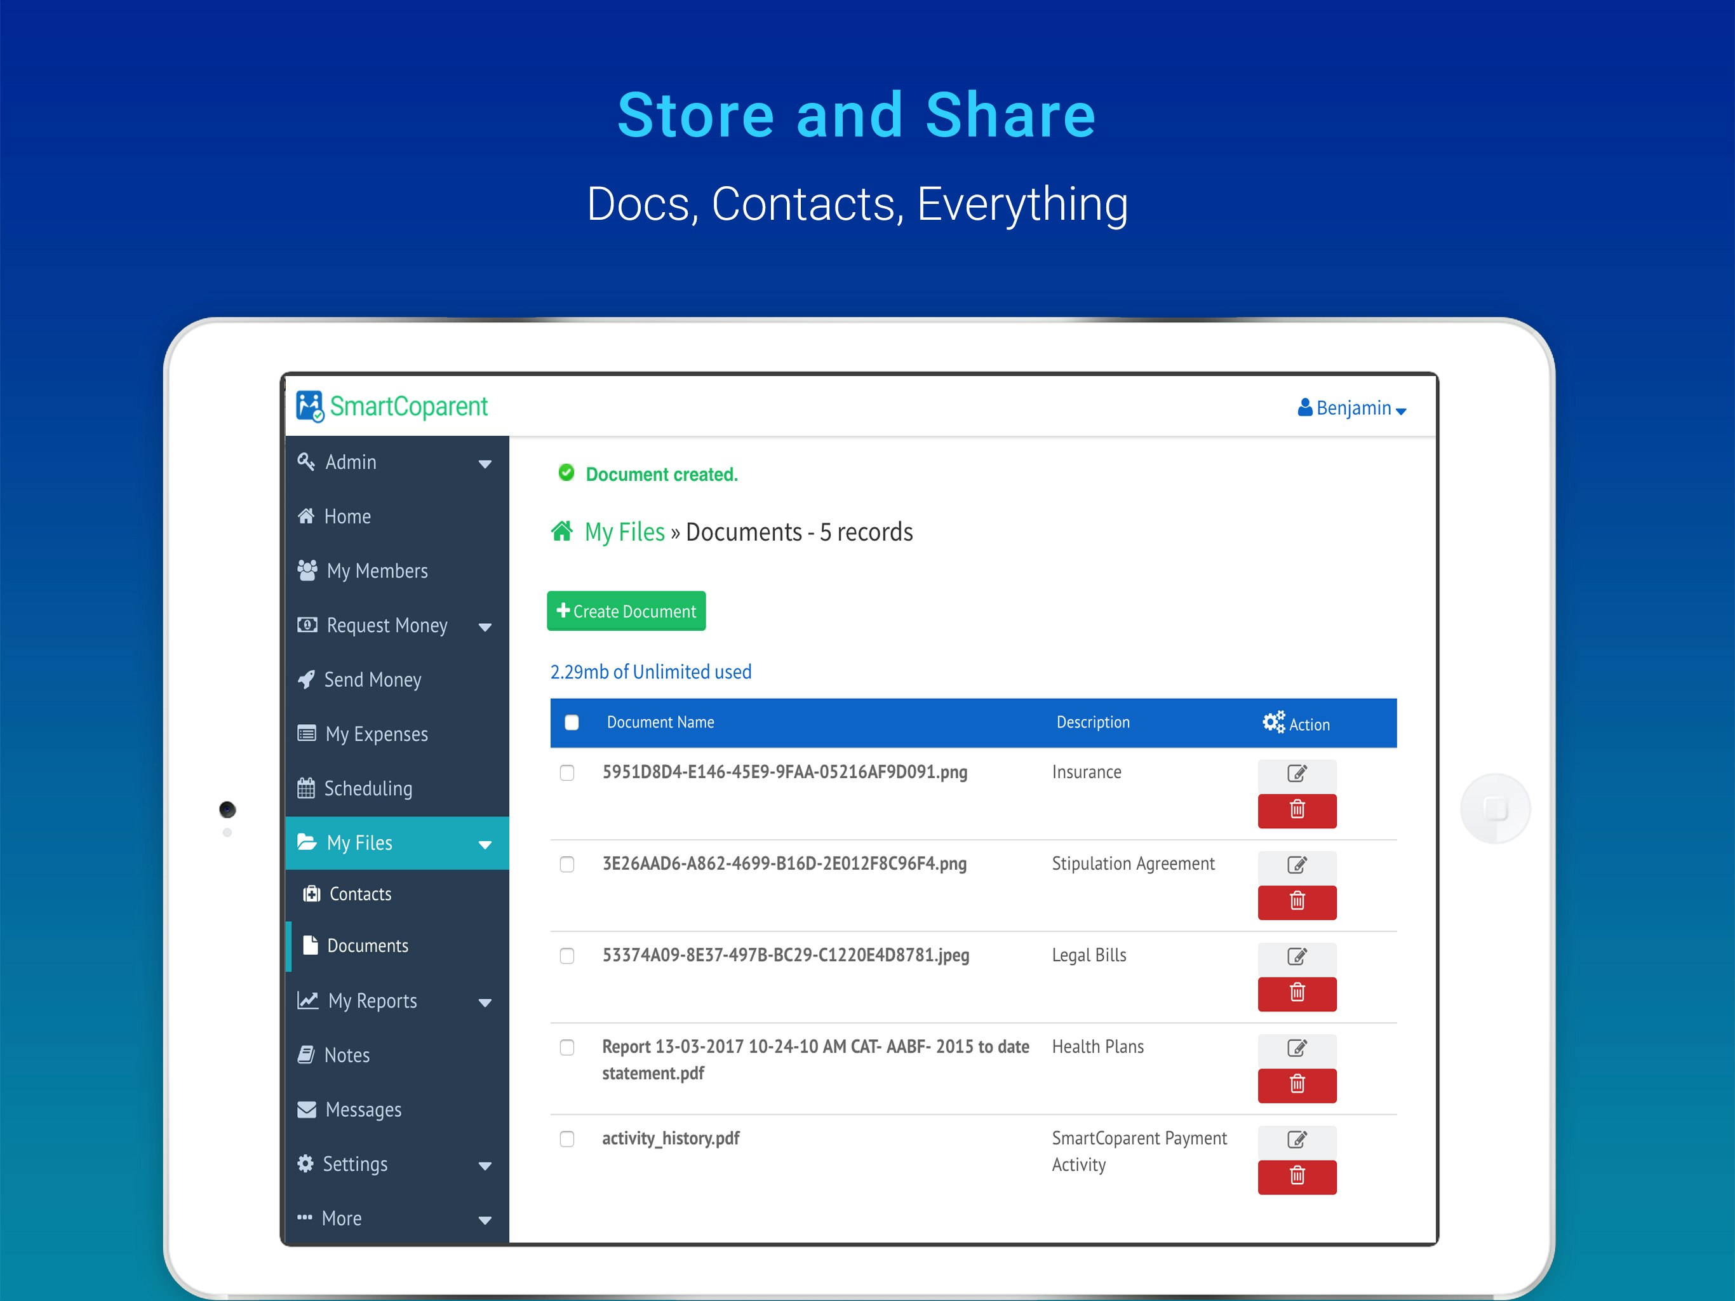
Task: Expand the Request Money menu
Action: (x=486, y=625)
